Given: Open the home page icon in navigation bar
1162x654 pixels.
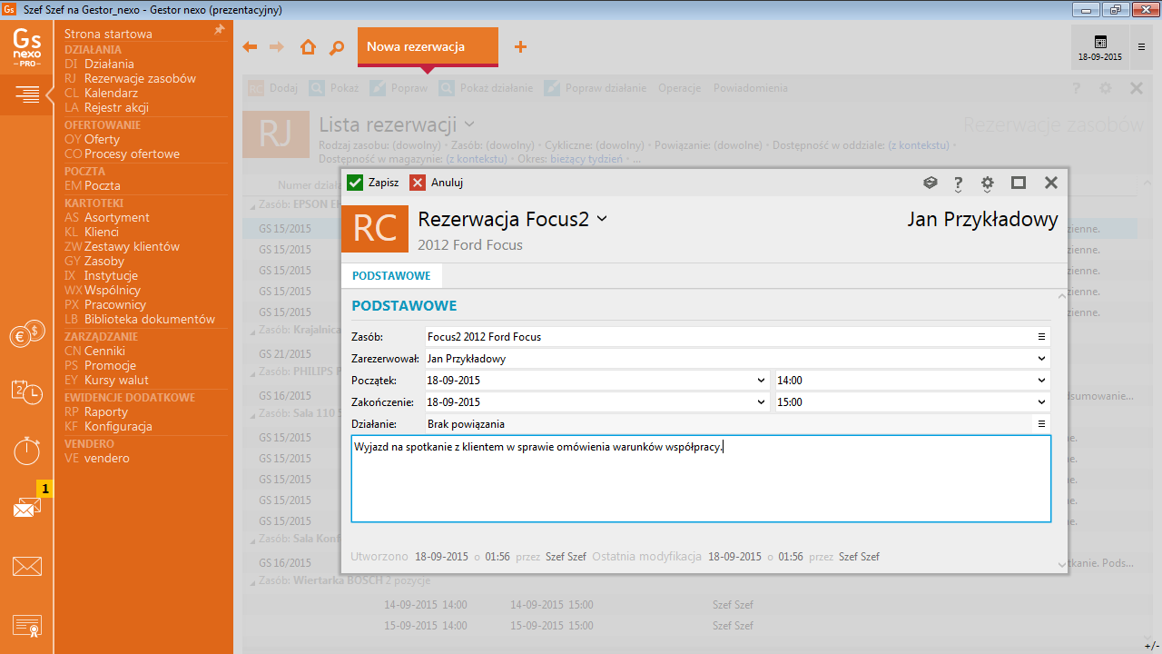Looking at the screenshot, I should [x=308, y=47].
